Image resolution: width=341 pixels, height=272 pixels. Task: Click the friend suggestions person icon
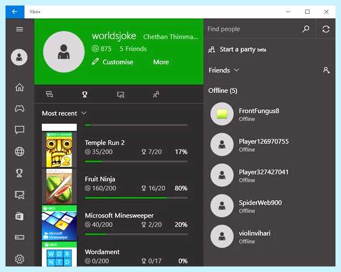[326, 70]
